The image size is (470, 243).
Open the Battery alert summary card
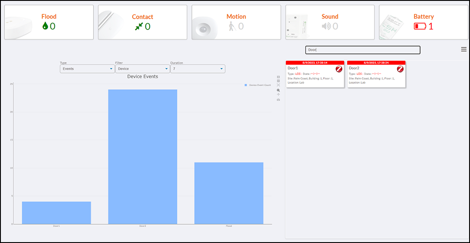423,22
